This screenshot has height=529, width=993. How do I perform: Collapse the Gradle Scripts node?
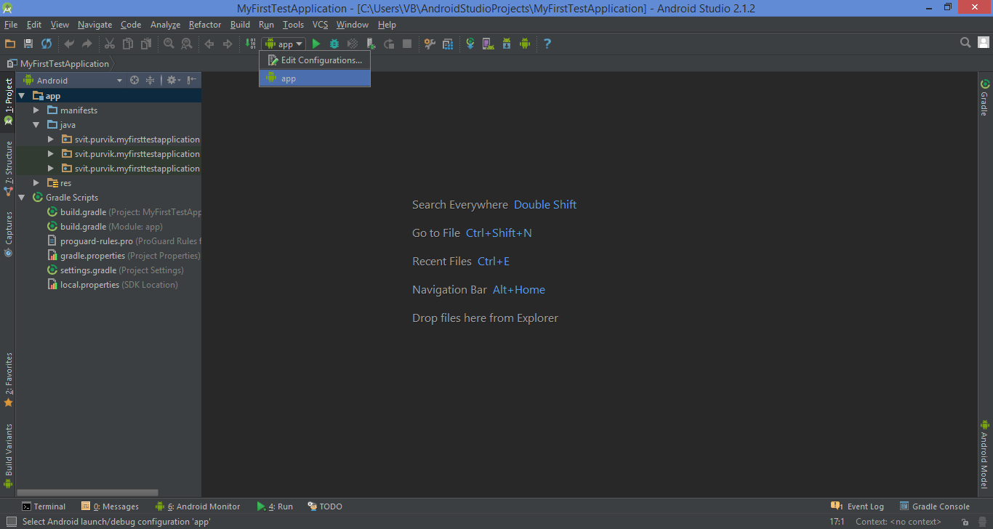click(x=22, y=197)
